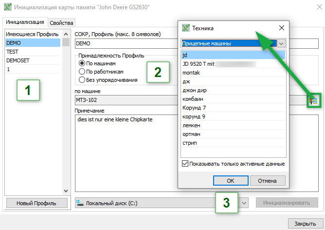Image resolution: width=325 pixels, height=230 pixels.
Task: Select the По работникам radio button
Action: [82, 72]
